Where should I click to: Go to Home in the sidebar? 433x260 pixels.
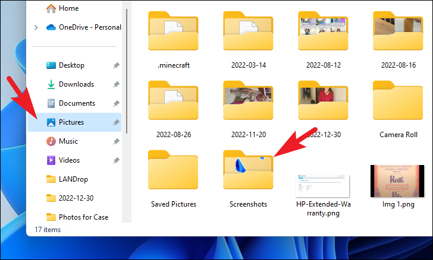pos(68,8)
